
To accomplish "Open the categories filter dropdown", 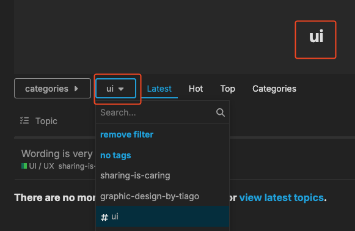I will coord(53,89).
